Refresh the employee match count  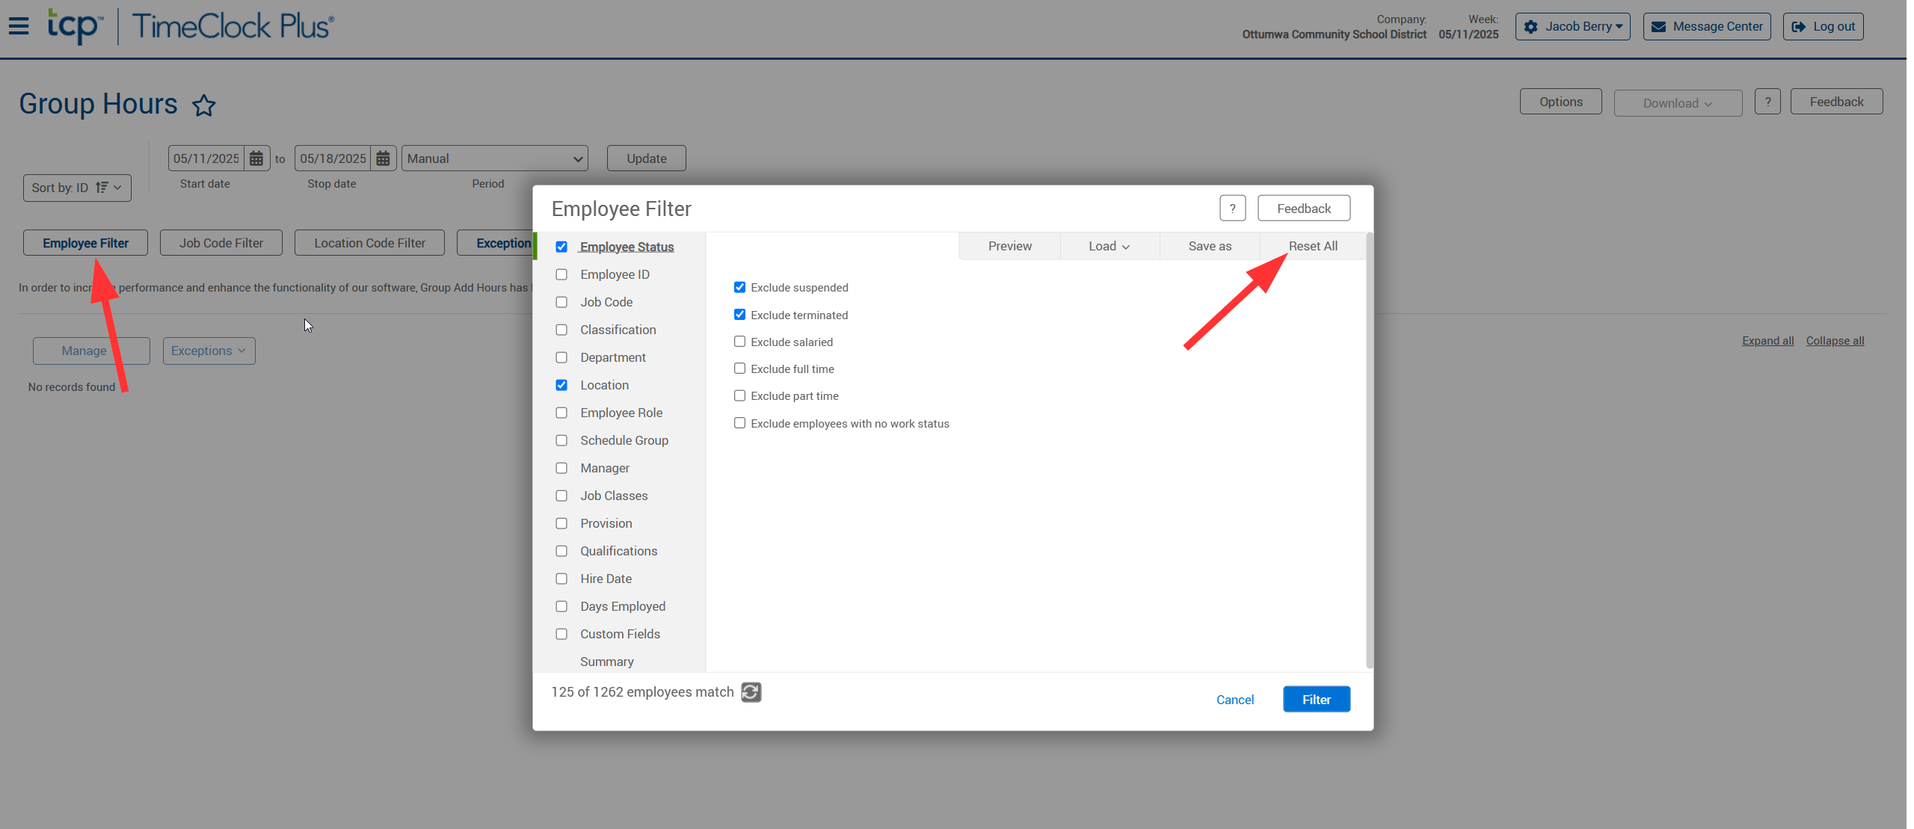tap(751, 692)
